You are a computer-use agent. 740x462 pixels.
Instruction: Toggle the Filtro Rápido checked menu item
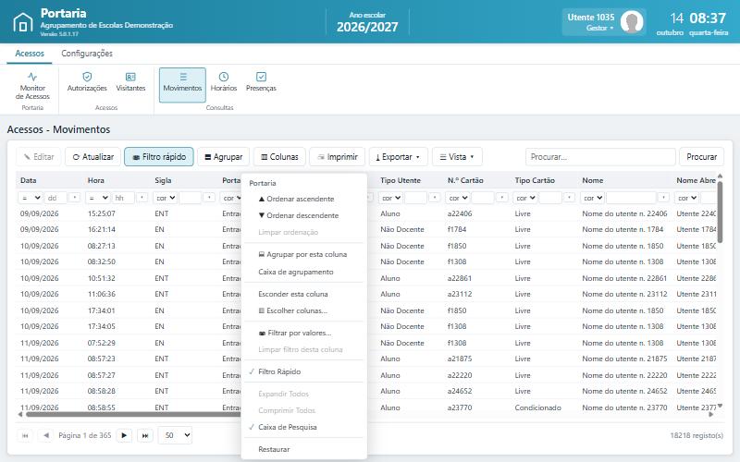[304, 371]
